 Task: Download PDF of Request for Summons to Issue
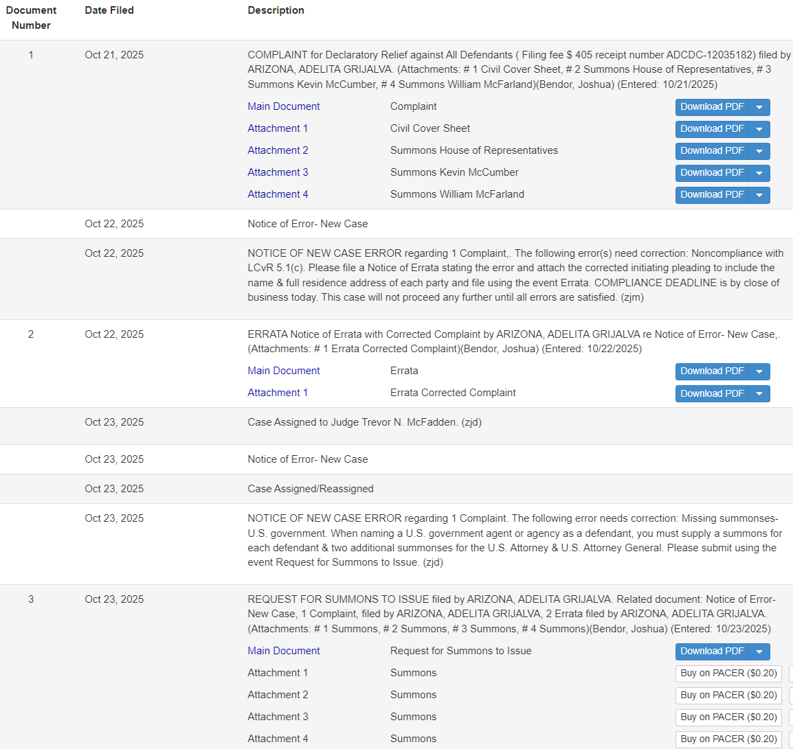712,652
